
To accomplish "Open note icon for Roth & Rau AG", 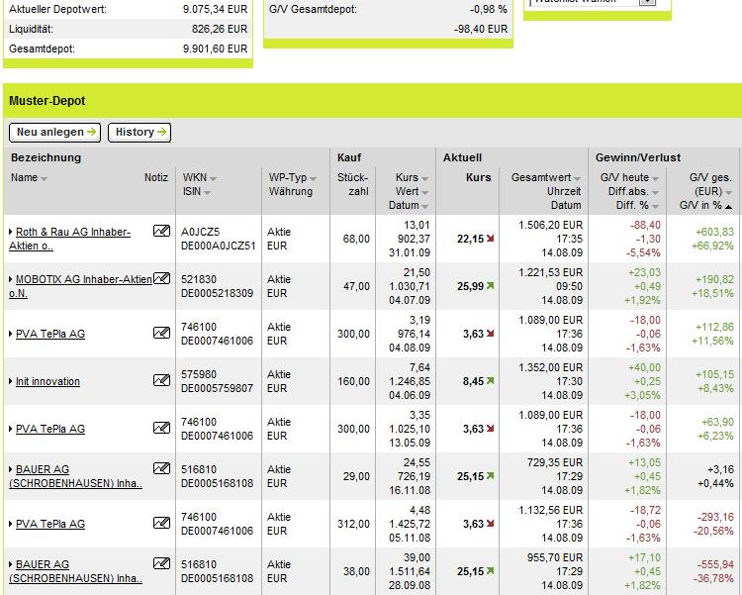I will (161, 232).
